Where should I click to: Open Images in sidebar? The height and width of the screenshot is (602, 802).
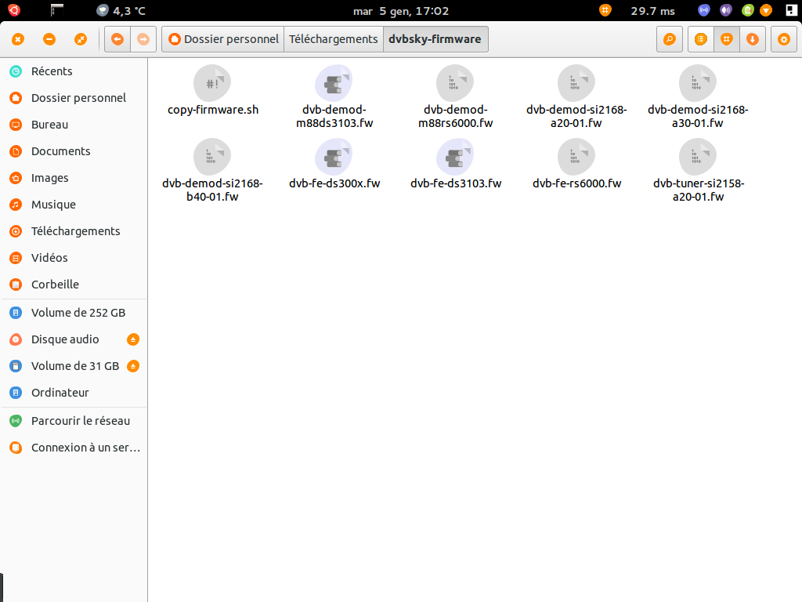(x=74, y=178)
